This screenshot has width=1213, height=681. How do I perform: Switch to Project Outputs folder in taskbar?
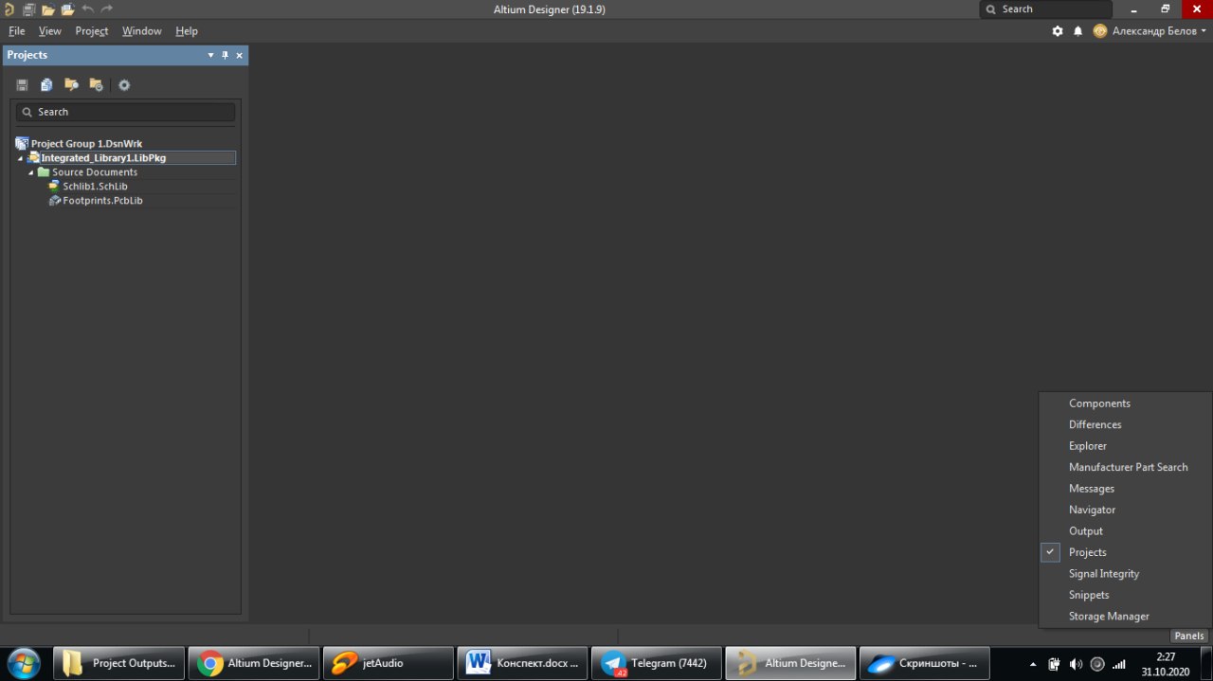[x=118, y=663]
